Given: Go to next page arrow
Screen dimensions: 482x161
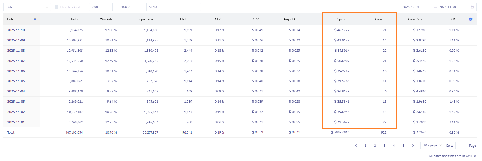Looking at the screenshot, I should pos(413,146).
